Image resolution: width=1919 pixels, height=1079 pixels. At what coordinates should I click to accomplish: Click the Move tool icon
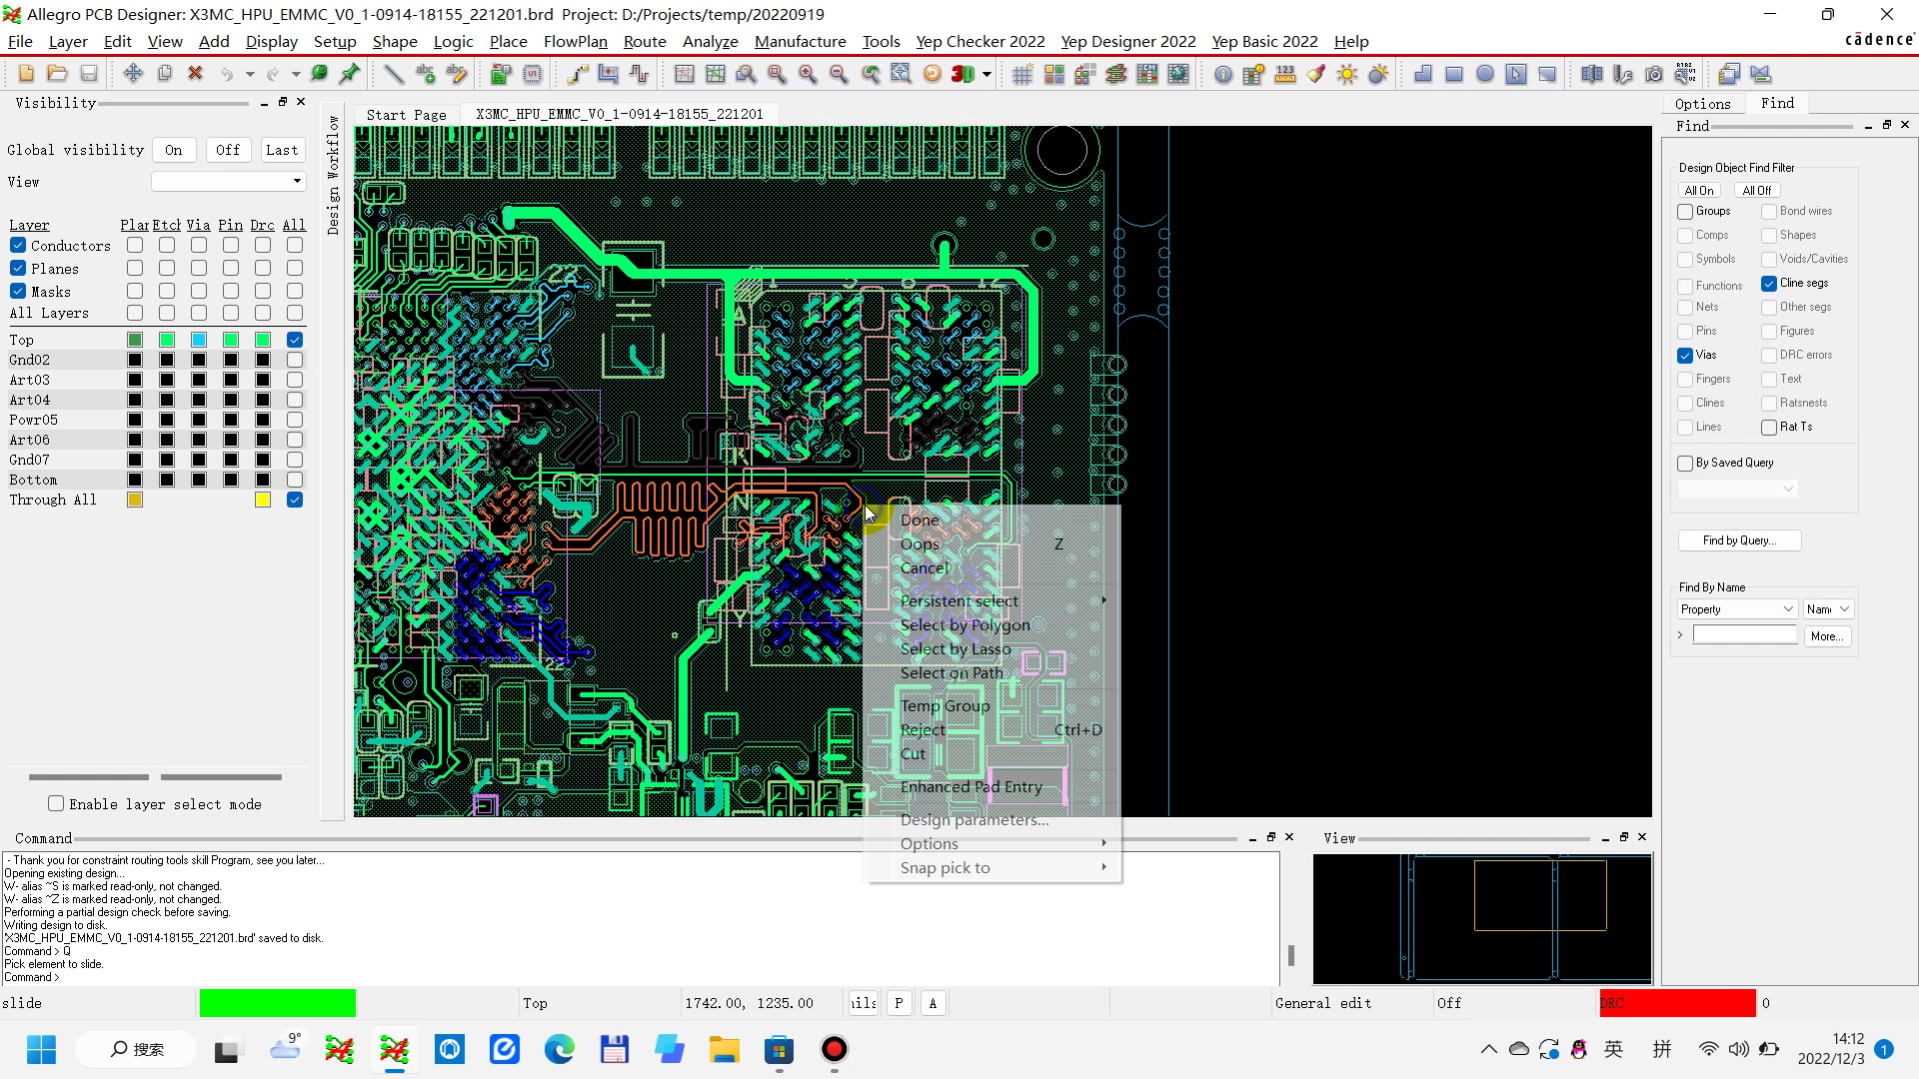pyautogui.click(x=133, y=74)
